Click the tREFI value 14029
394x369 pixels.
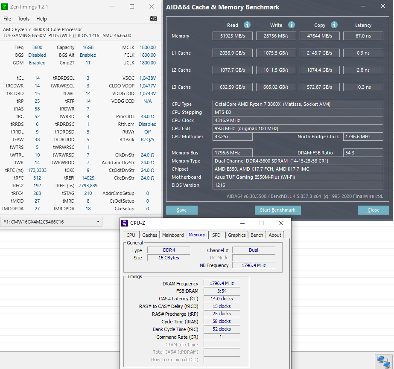(88, 178)
